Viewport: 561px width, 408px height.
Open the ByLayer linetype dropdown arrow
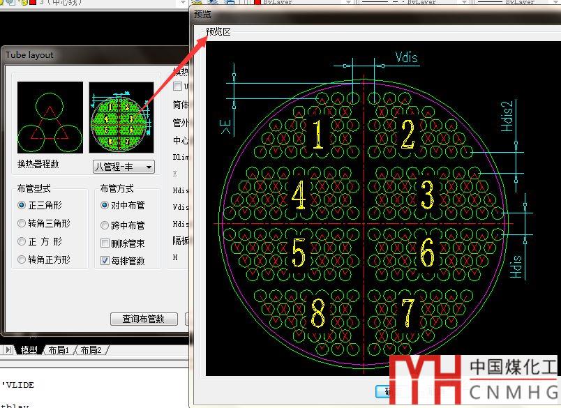pyautogui.click(x=464, y=2)
